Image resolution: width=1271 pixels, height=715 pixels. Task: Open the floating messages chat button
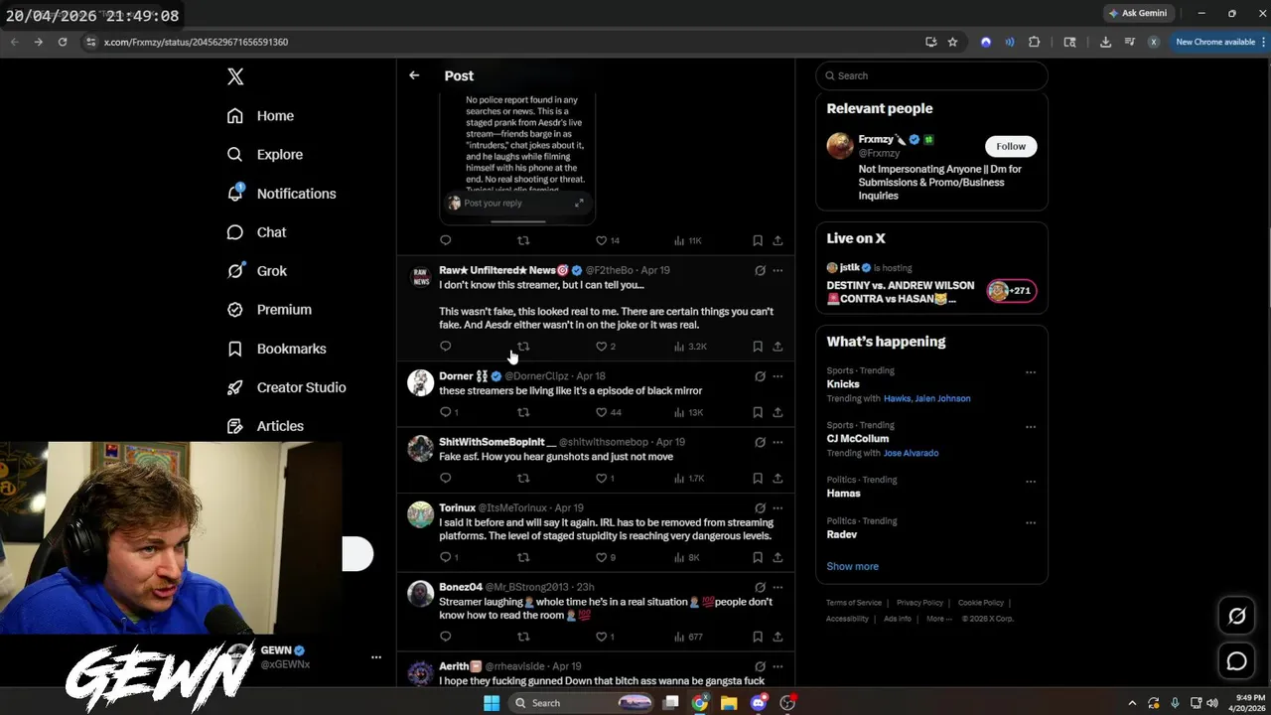coord(1236,661)
